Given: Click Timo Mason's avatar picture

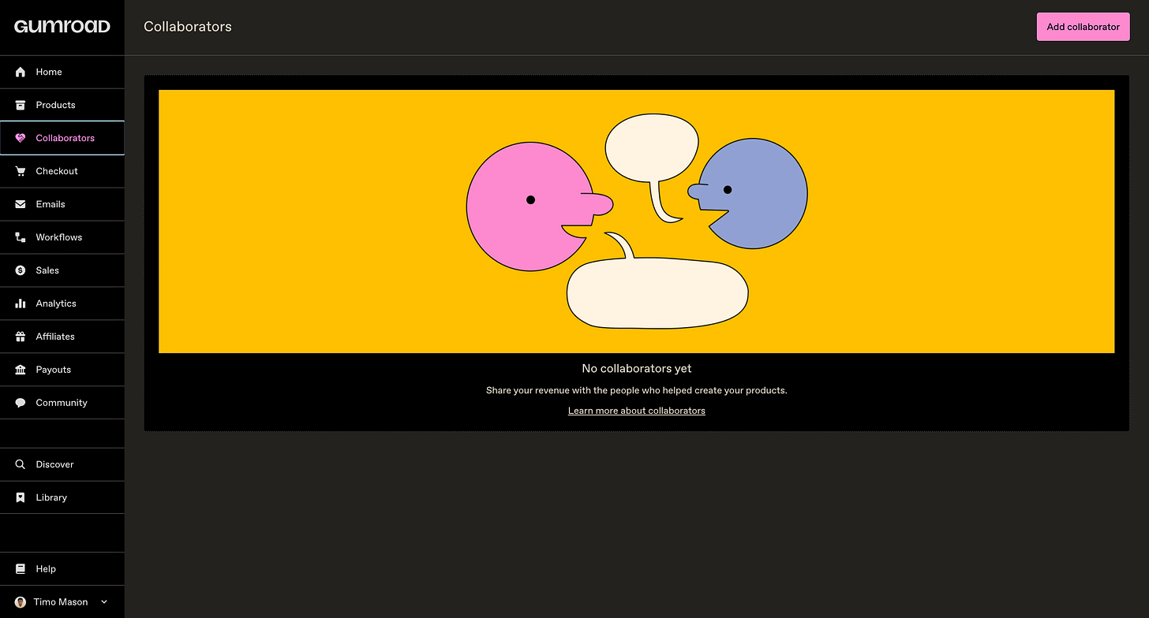Looking at the screenshot, I should 21,601.
